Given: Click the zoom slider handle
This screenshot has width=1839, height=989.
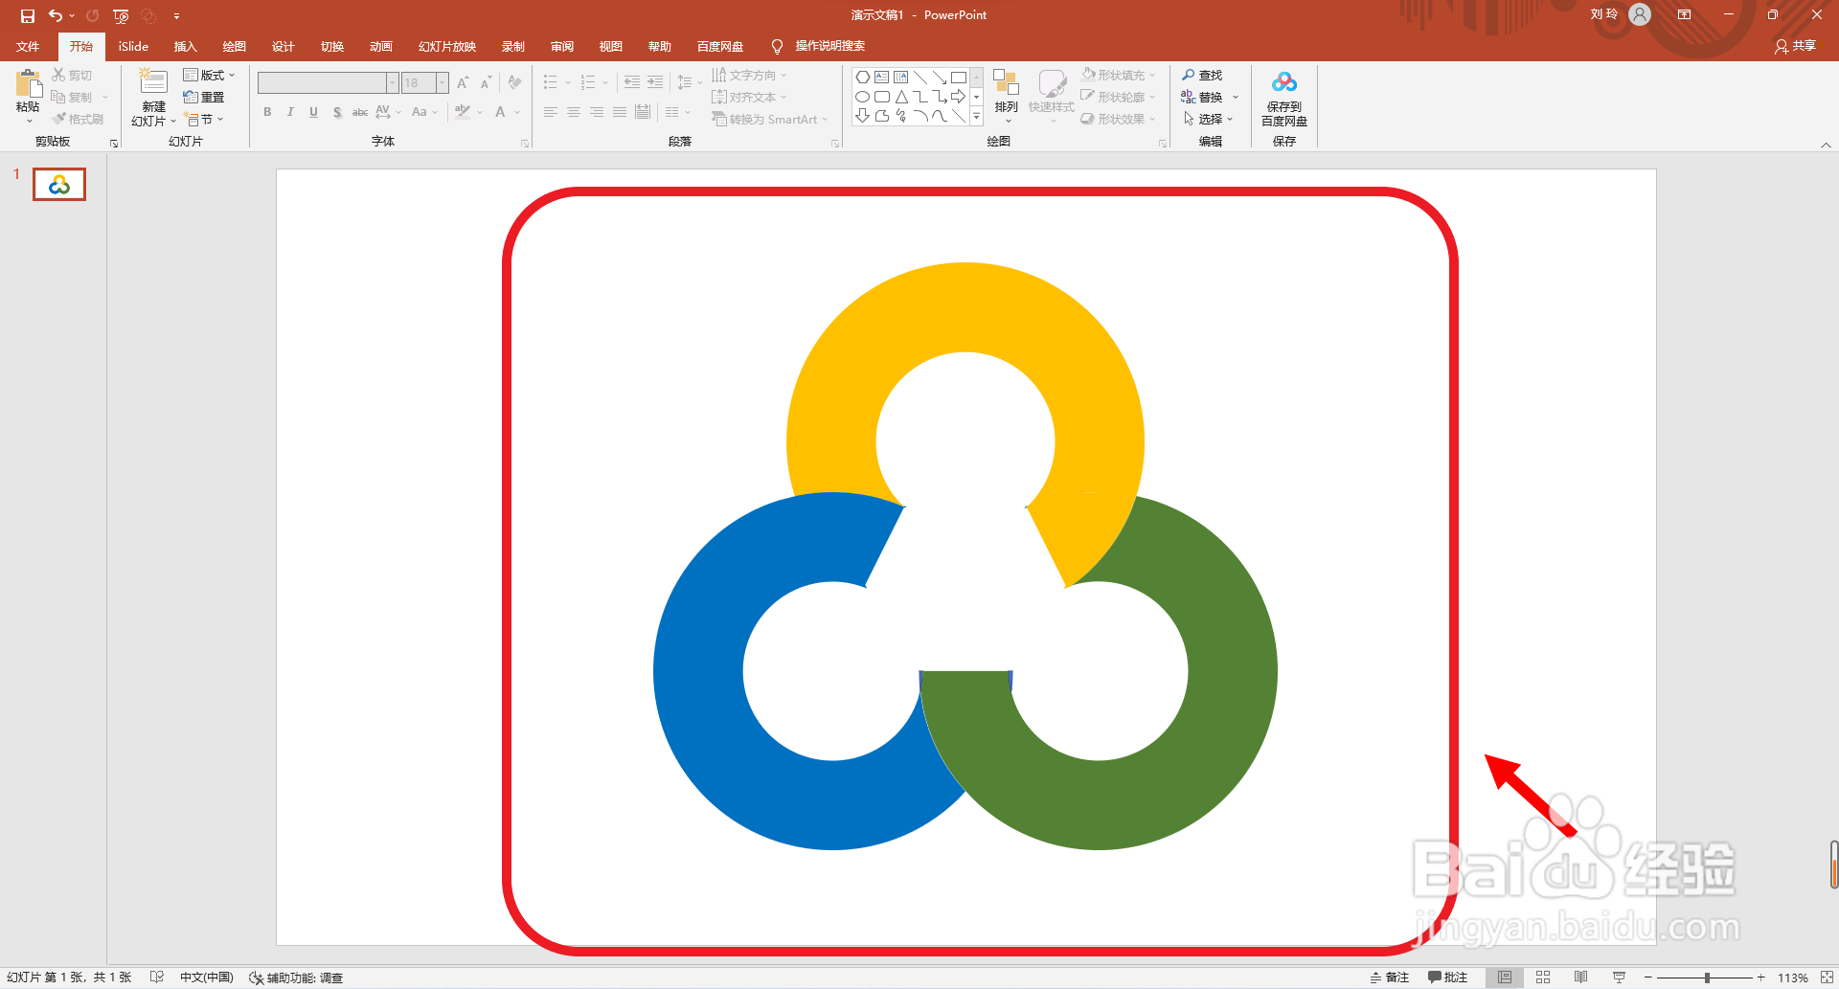Looking at the screenshot, I should tap(1707, 978).
